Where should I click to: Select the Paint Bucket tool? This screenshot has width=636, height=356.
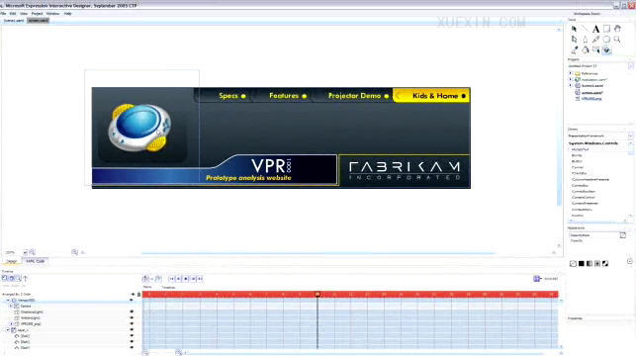(x=585, y=49)
